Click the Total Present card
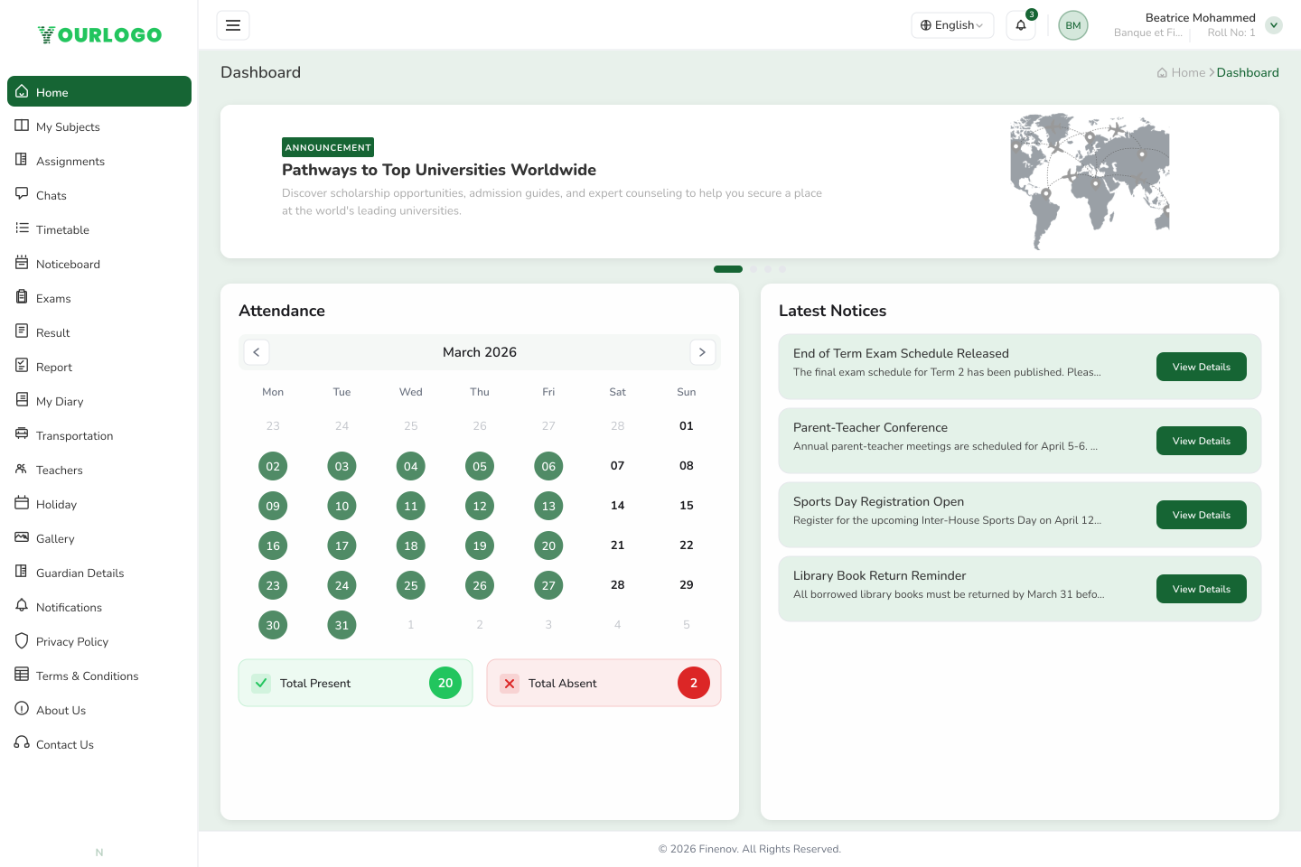Screen dimensions: 1301x867 point(355,683)
